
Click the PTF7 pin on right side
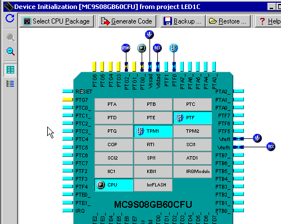pyautogui.click(x=238, y=115)
